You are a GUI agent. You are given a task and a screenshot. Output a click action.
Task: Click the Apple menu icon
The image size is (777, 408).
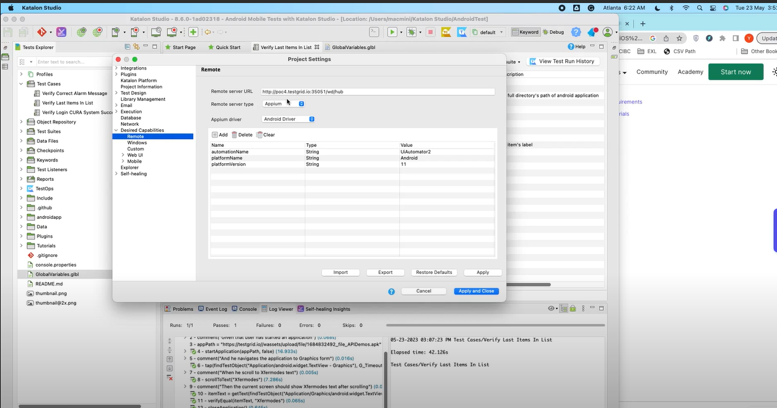(10, 8)
